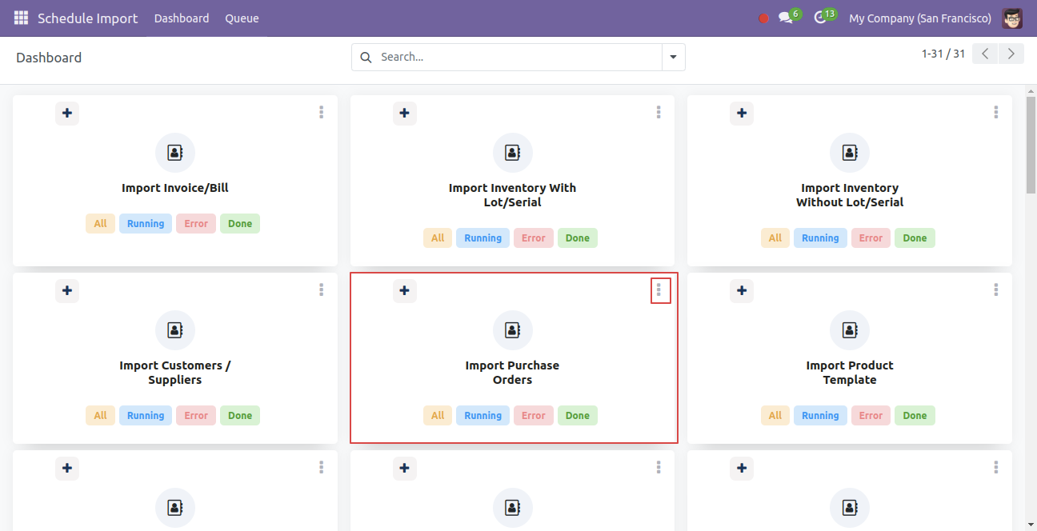Open kebab menu on Import Purchase Orders card

pyautogui.click(x=659, y=289)
